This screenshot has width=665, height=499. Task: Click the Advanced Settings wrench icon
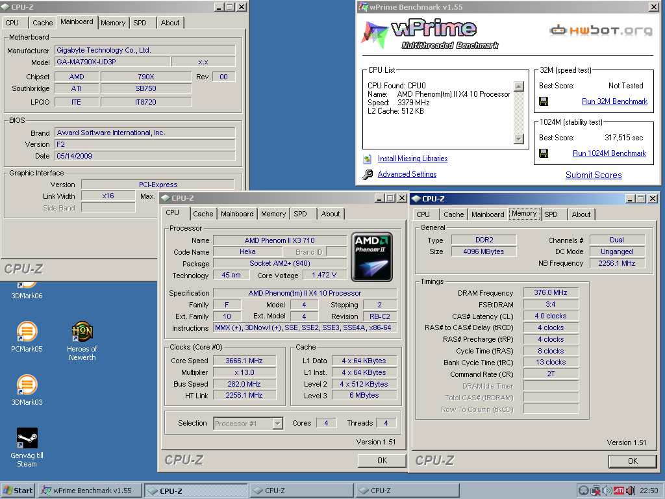pos(368,174)
